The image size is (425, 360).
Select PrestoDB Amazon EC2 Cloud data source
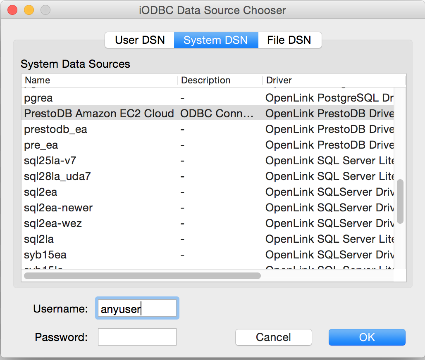(x=208, y=114)
